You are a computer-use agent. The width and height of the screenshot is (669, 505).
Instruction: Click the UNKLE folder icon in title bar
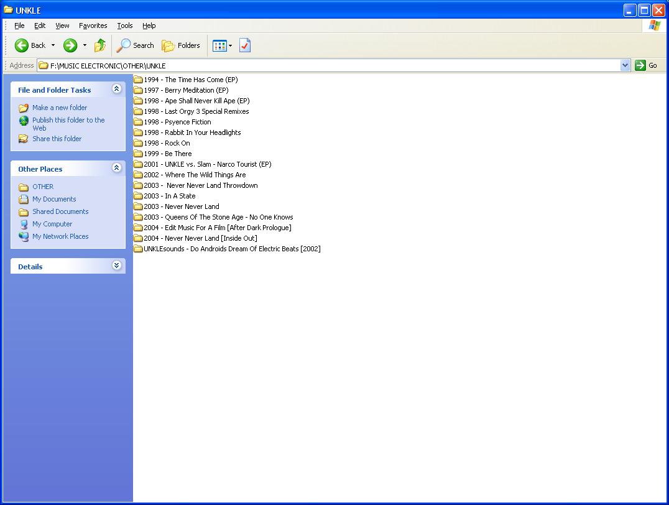[x=9, y=10]
